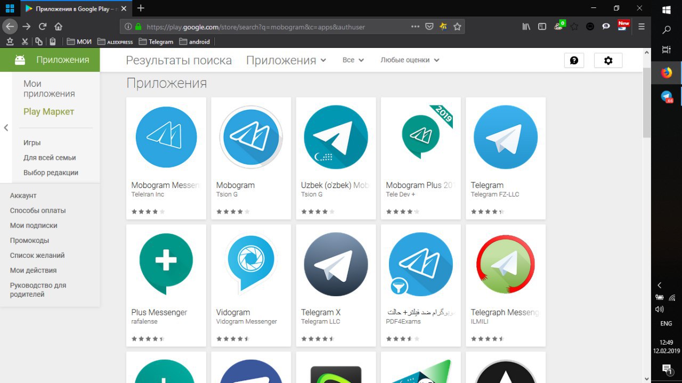
Task: Open Play Маркет in sidebar
Action: pyautogui.click(x=48, y=112)
